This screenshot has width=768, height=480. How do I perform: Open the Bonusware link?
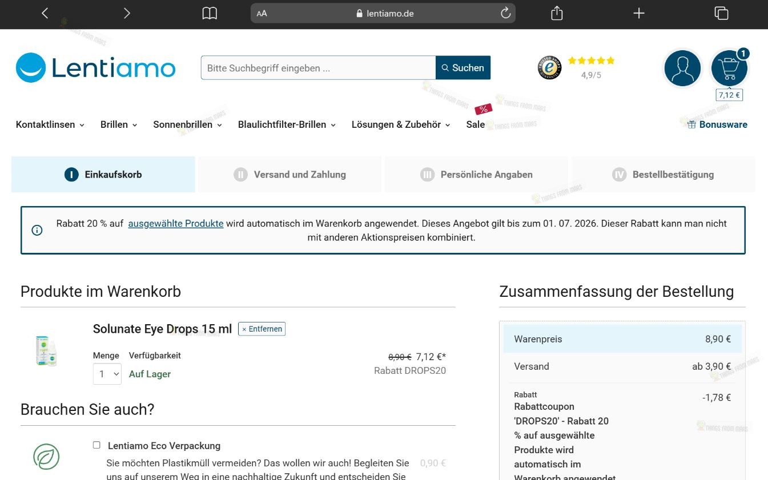717,124
